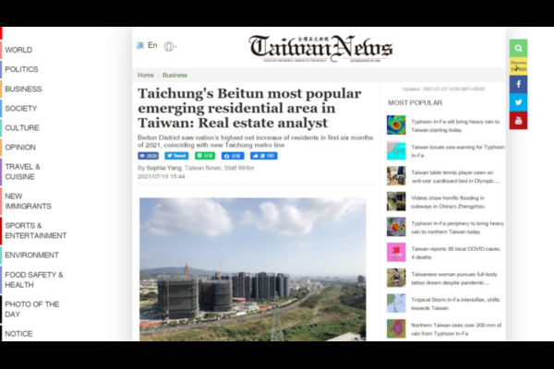Open the Directory of Taiwan yellow icon
Viewport: 554px width, 369px height.
pyautogui.click(x=518, y=65)
